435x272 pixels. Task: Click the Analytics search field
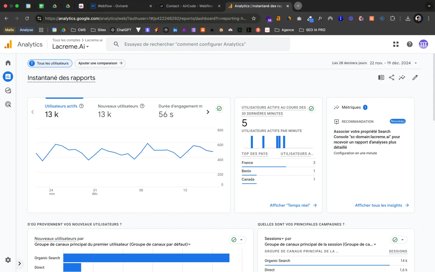(198, 44)
